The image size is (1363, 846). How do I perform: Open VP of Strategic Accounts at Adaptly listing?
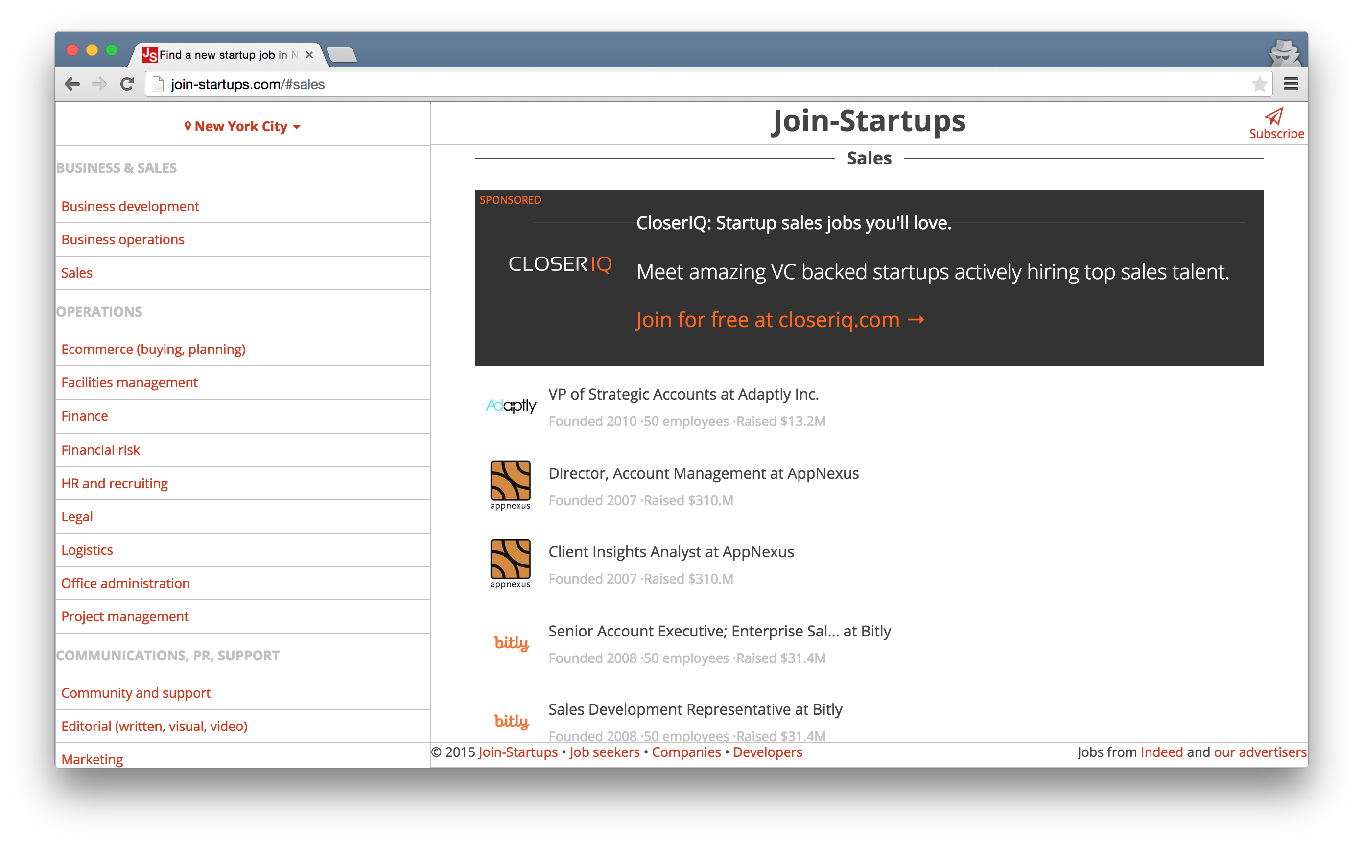[683, 394]
